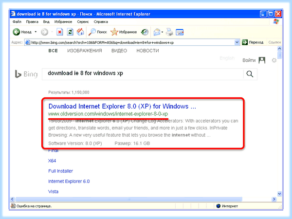Open Bing settings gear icon
Image resolution: width=292 pixels, height=219 pixels.
click(x=274, y=60)
